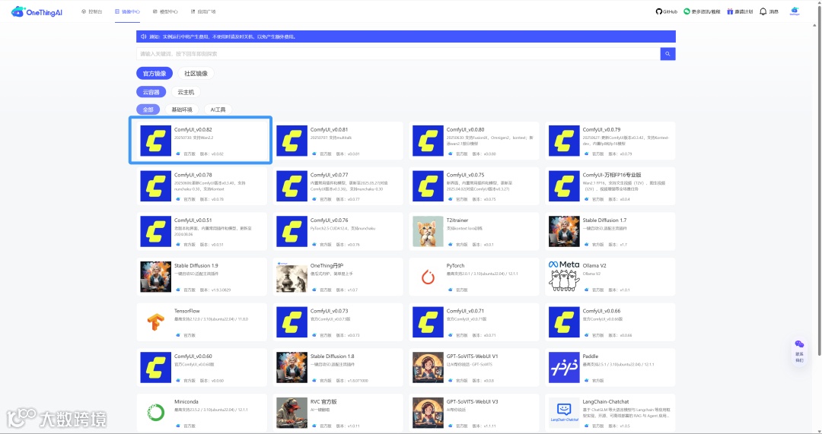This screenshot has height=434, width=822.
Task: Switch to the 社区镜像 tab
Action: pyautogui.click(x=196, y=73)
